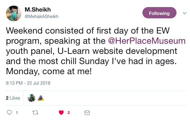Toggle the purple Following button
The image size is (190, 121).
tap(159, 13)
